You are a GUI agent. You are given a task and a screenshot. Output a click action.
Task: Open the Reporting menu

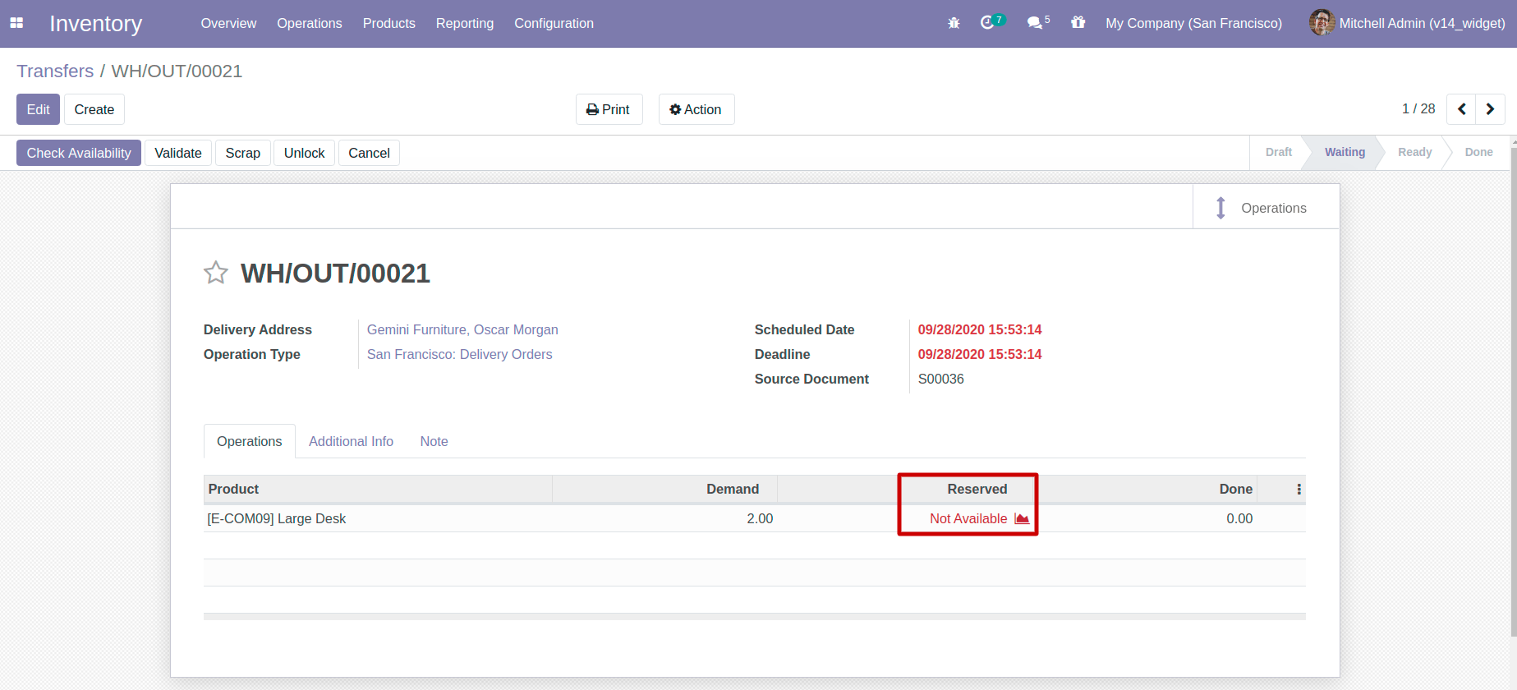[x=464, y=23]
